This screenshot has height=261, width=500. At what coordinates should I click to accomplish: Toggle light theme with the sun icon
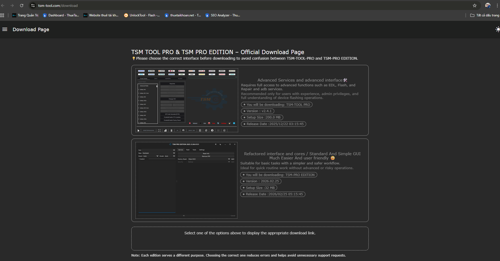tap(497, 29)
